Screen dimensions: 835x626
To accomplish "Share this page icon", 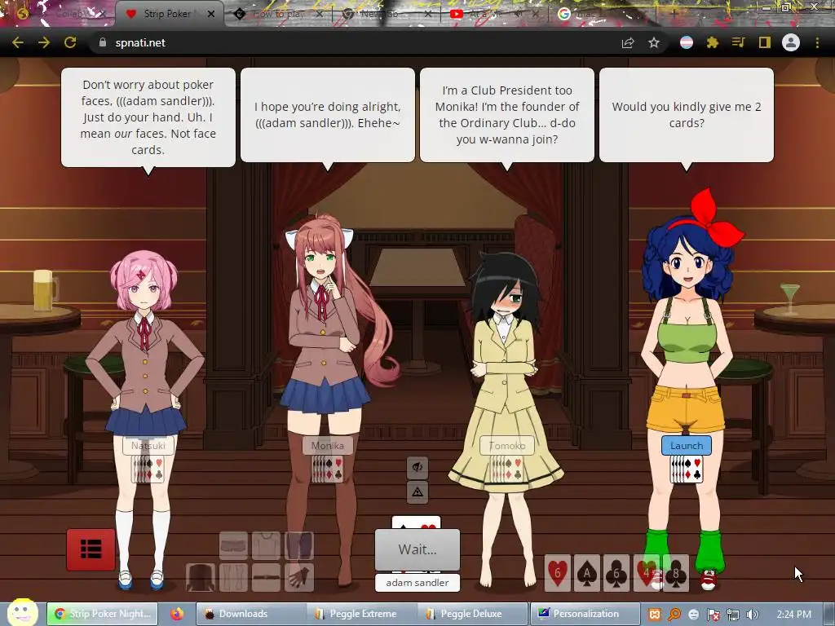I will coord(628,42).
